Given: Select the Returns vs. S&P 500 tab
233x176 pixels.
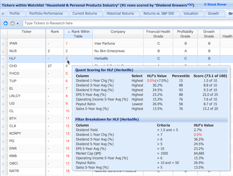Looking at the screenshot, I should pyautogui.click(x=160, y=13).
